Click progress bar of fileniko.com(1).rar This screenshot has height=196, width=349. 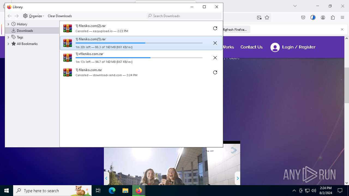click(139, 43)
